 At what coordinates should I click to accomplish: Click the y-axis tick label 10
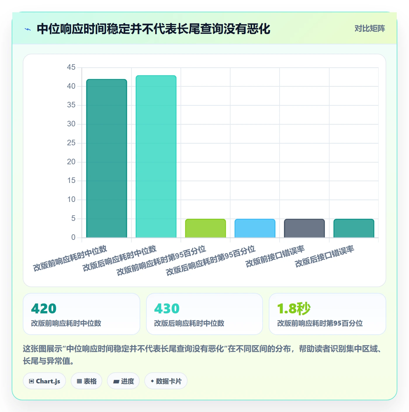pos(71,200)
